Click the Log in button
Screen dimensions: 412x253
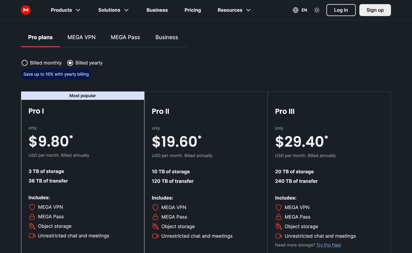point(341,10)
